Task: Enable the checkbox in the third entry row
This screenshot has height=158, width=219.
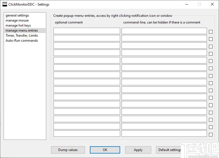Action: [x=211, y=46]
